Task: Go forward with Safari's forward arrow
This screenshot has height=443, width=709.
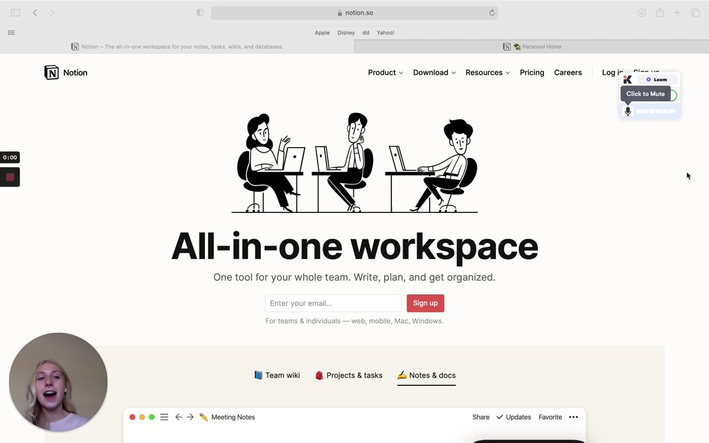Action: pyautogui.click(x=52, y=13)
